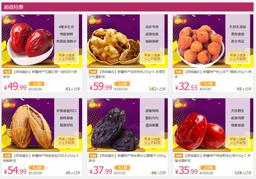
Task: Click the 4.1折 discount tag on raisin product
Action: click(122, 168)
